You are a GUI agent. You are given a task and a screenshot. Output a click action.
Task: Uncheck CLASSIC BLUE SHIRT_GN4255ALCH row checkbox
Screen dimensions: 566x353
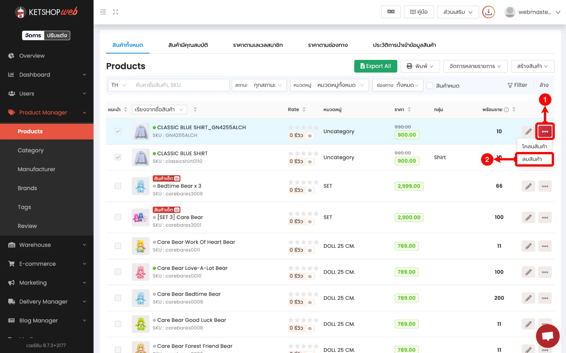click(x=118, y=131)
